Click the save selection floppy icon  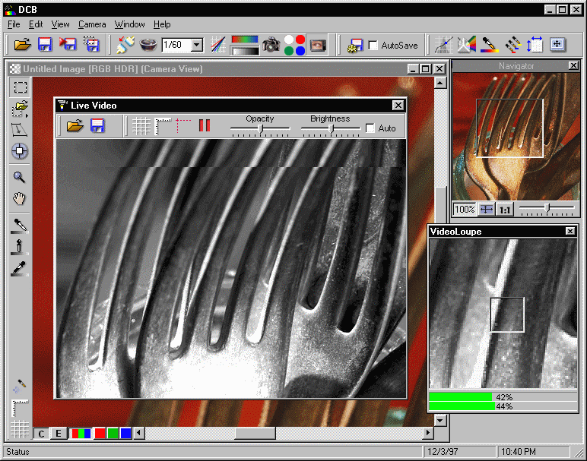pyautogui.click(x=91, y=45)
